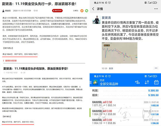Screen dimensions: 161x126
Task: Select the XAUUSD sell 3.00 trade at 15:32
Action: 125,122
